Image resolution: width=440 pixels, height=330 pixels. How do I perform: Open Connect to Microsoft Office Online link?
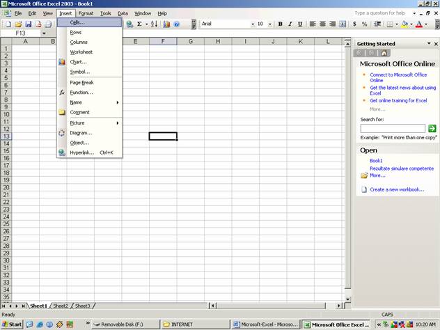pyautogui.click(x=398, y=77)
